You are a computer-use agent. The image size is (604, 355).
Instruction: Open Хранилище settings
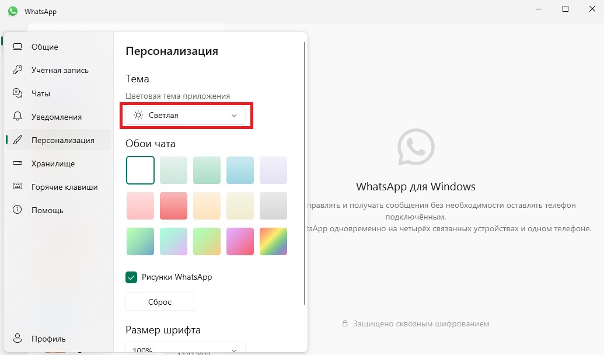pos(58,163)
